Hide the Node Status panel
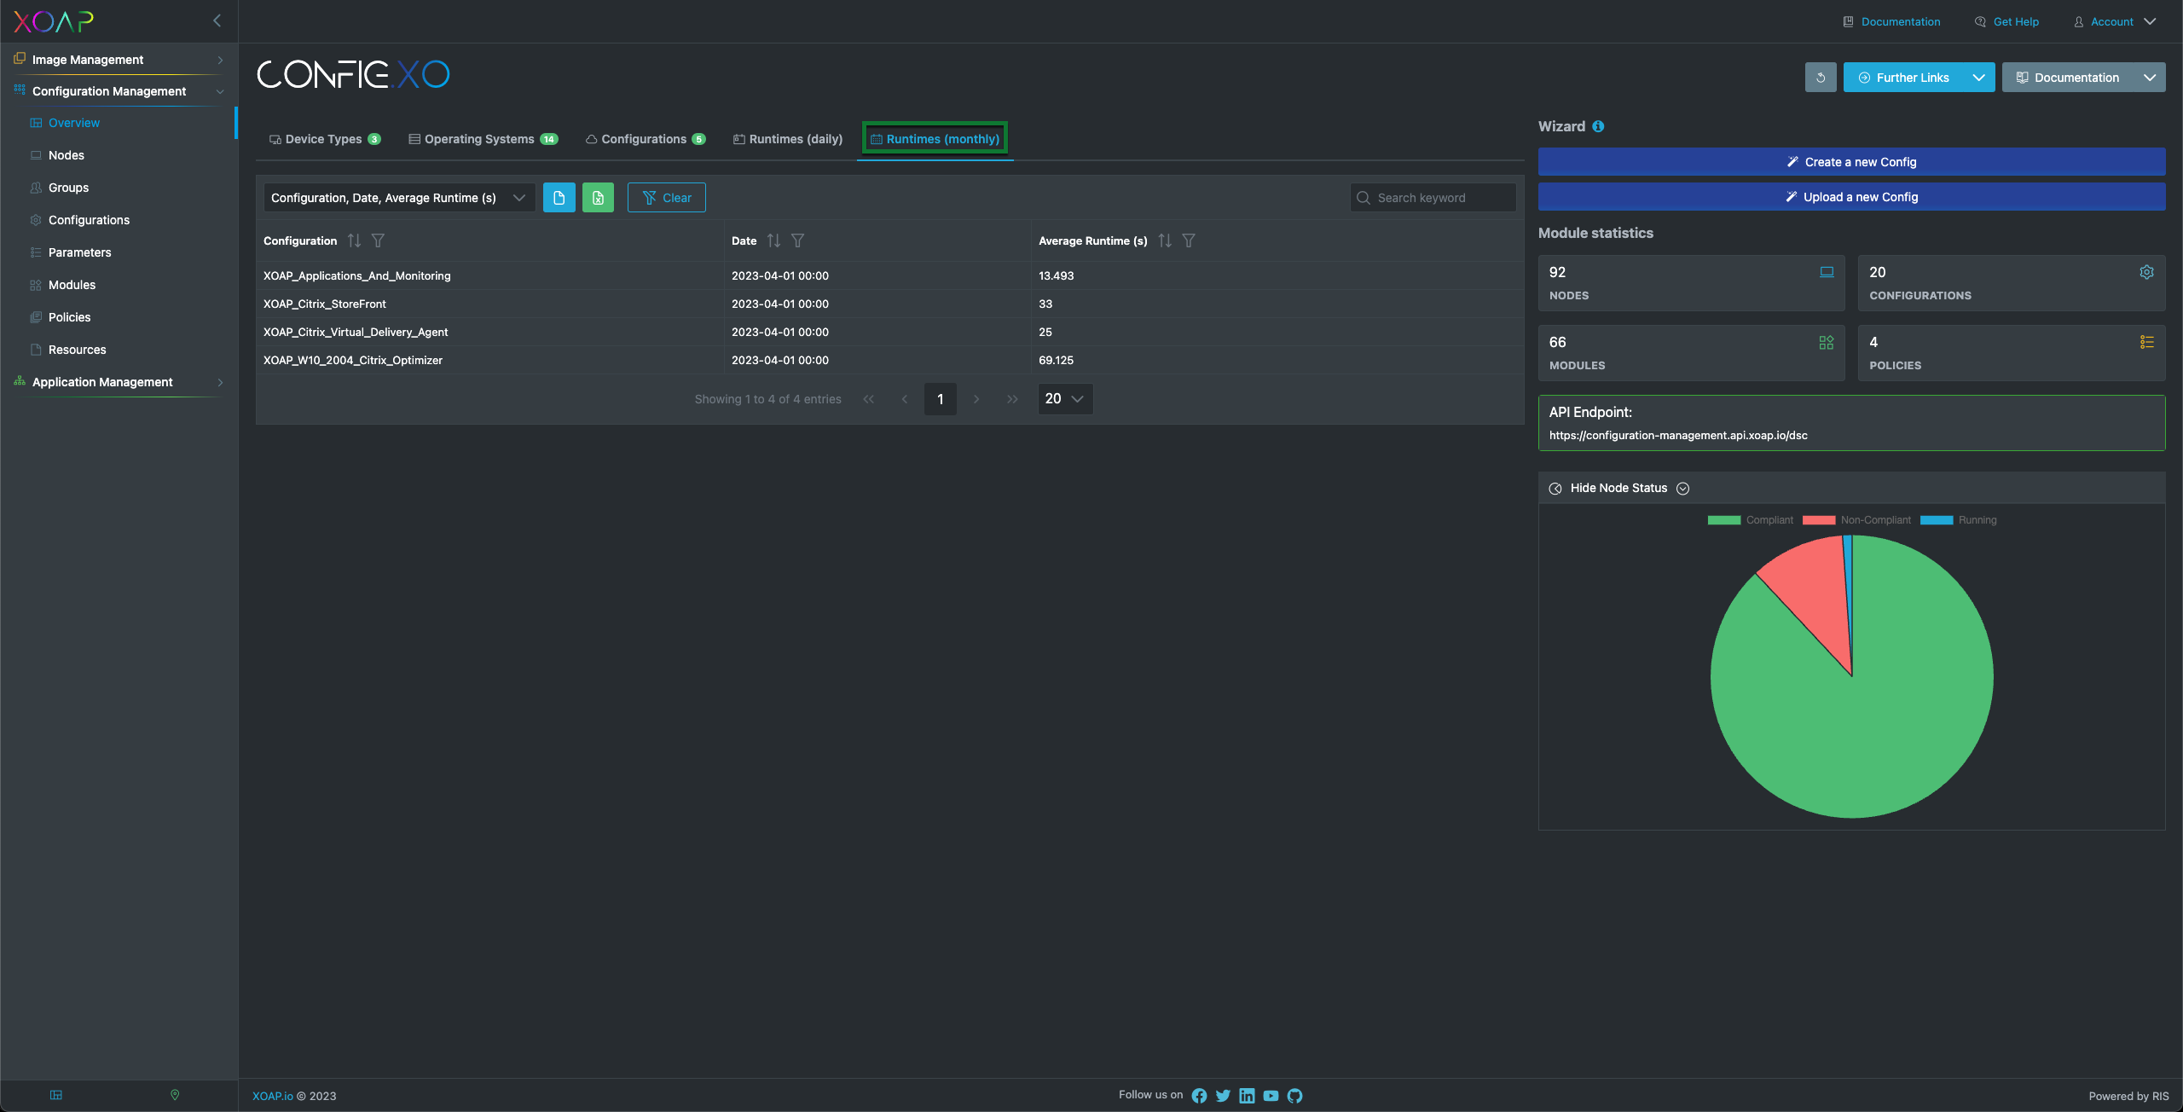 (x=1618, y=489)
